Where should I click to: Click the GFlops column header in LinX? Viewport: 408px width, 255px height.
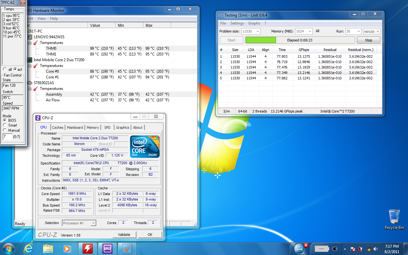click(304, 50)
